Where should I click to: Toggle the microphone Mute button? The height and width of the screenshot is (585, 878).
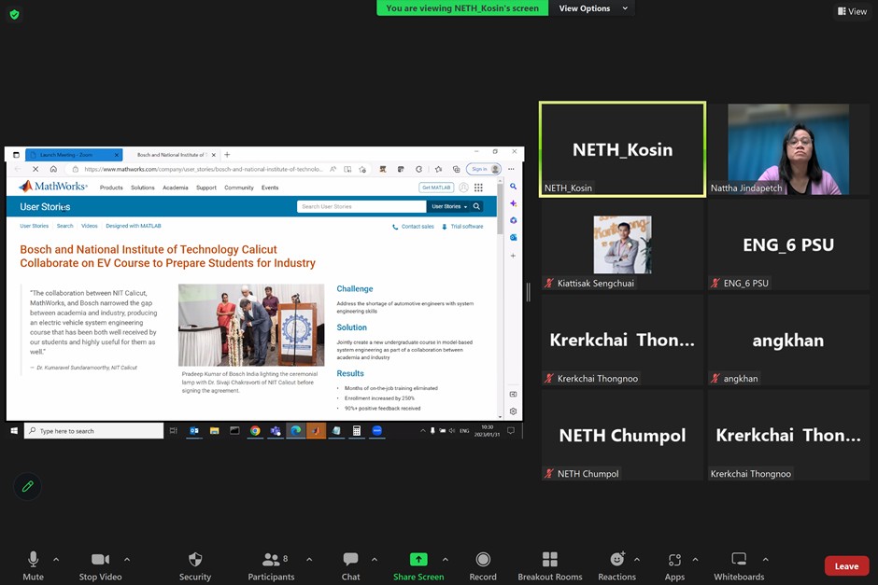point(33,566)
